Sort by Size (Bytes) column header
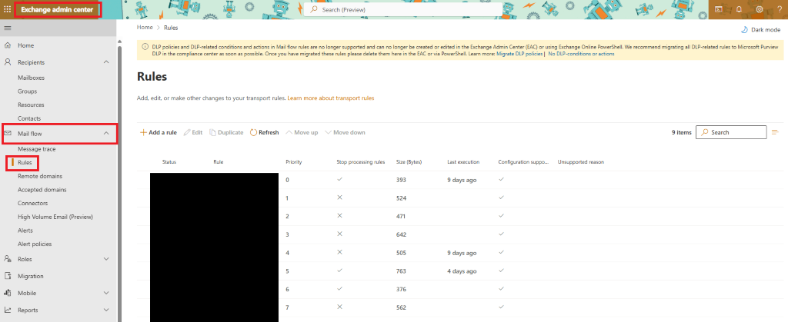Image resolution: width=788 pixels, height=322 pixels. pos(409,162)
